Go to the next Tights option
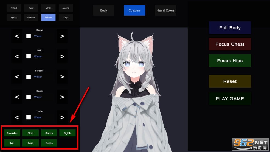The width and height of the screenshot is (270, 152). (x=62, y=117)
